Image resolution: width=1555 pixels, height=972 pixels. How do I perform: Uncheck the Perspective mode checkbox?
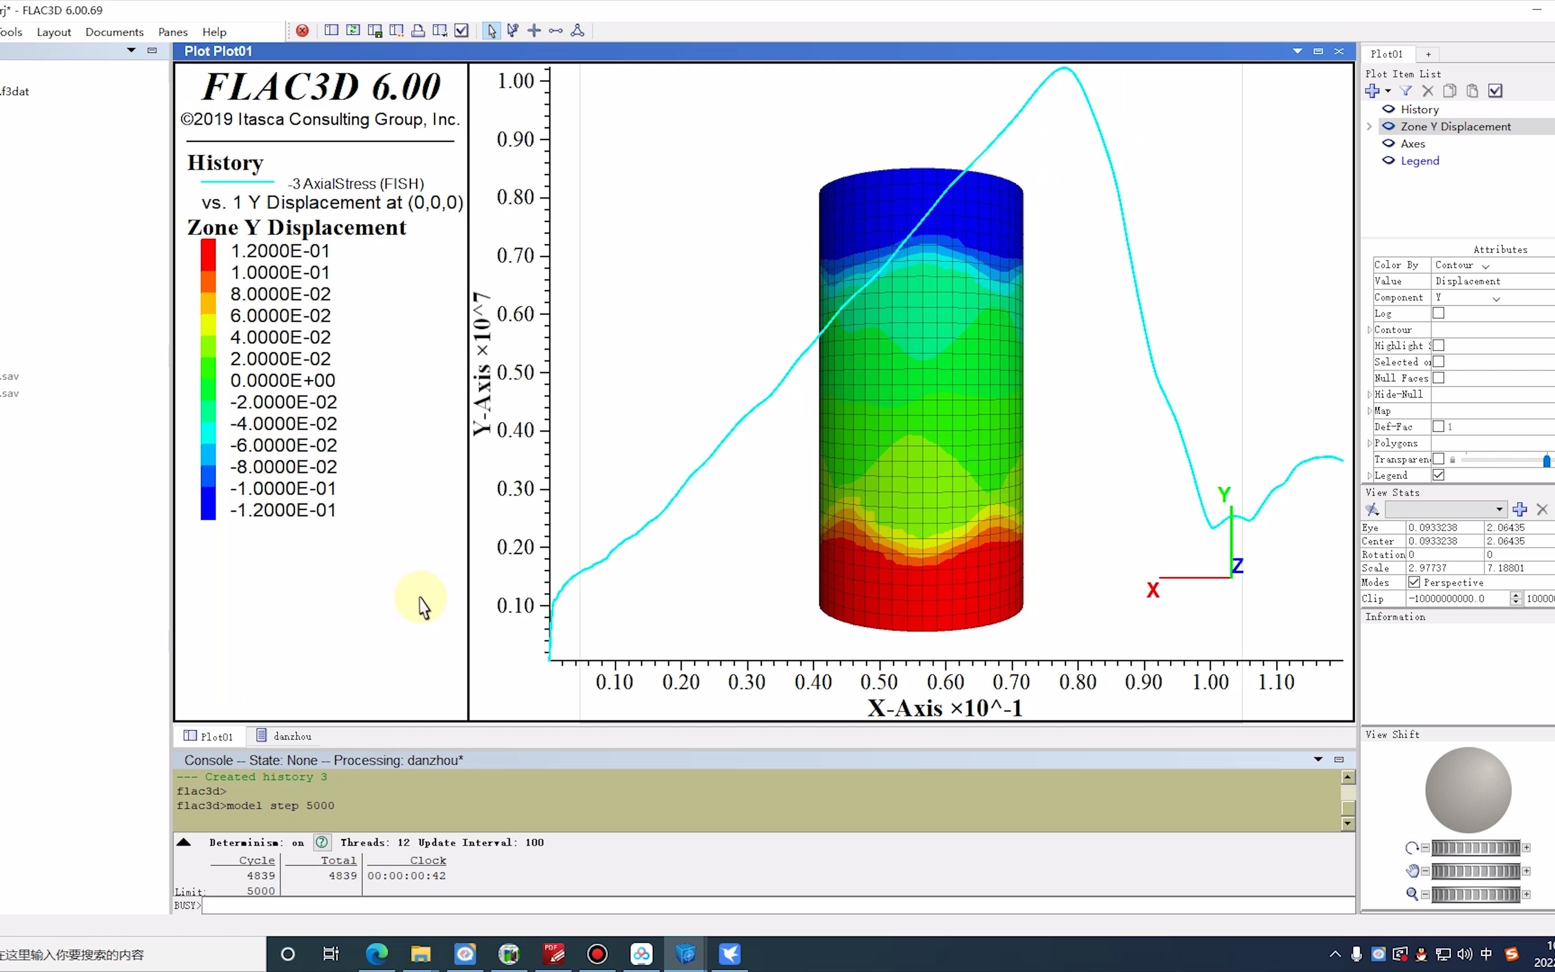tap(1414, 582)
